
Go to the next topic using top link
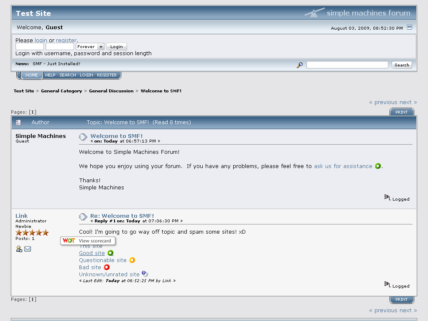click(408, 102)
